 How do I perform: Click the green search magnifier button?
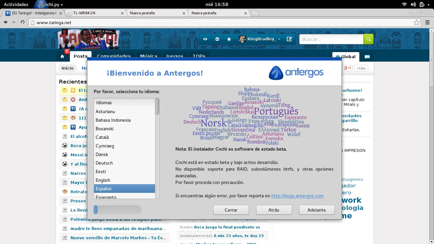368,39
